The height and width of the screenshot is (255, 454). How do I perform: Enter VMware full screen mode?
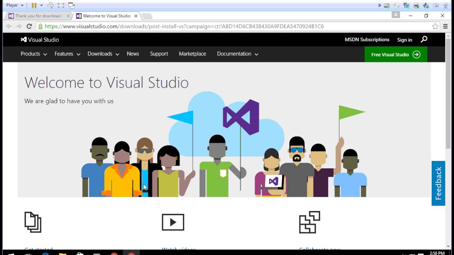(61, 5)
